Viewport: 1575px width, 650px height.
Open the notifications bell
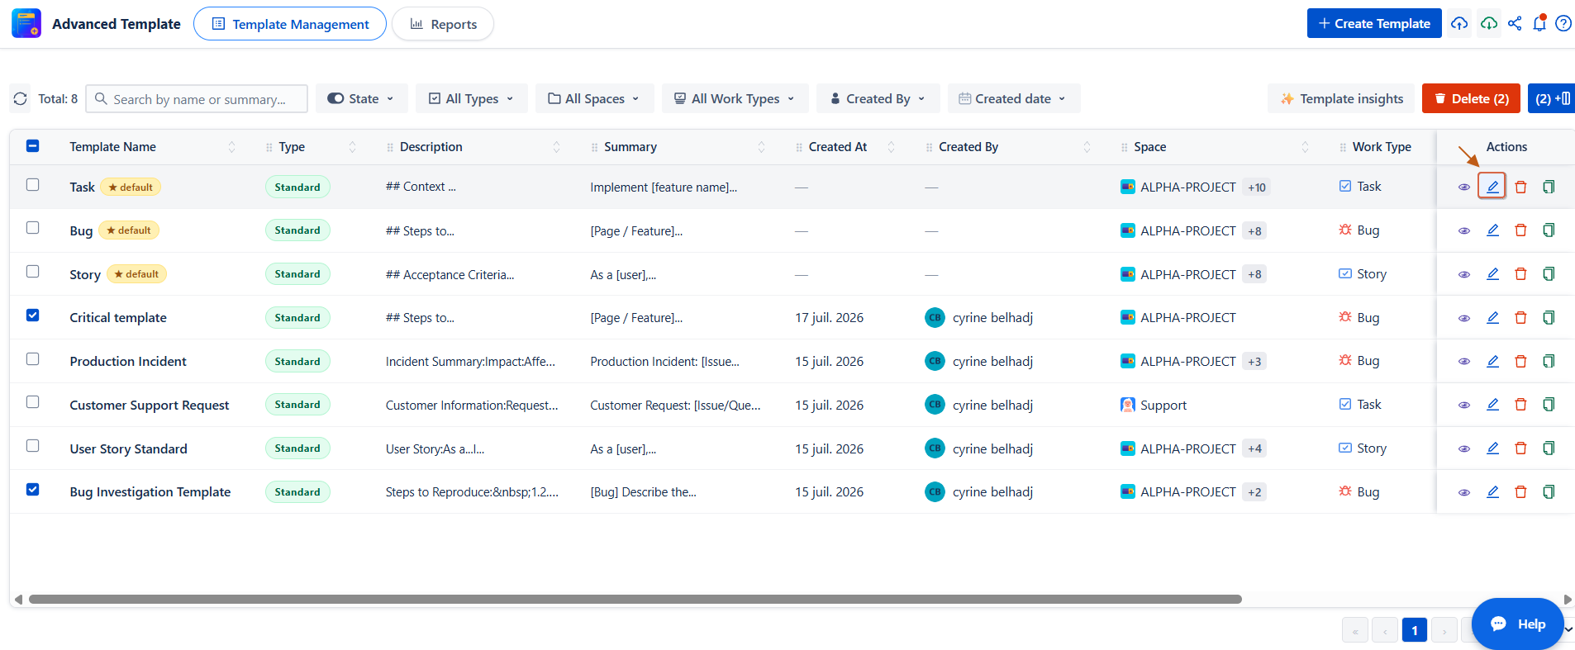[x=1539, y=23]
